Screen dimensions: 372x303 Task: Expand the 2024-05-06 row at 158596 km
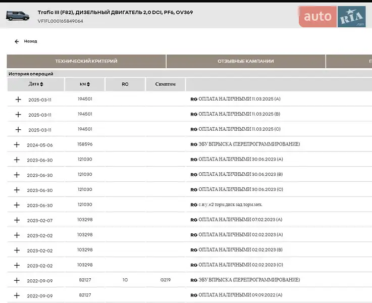(x=17, y=145)
